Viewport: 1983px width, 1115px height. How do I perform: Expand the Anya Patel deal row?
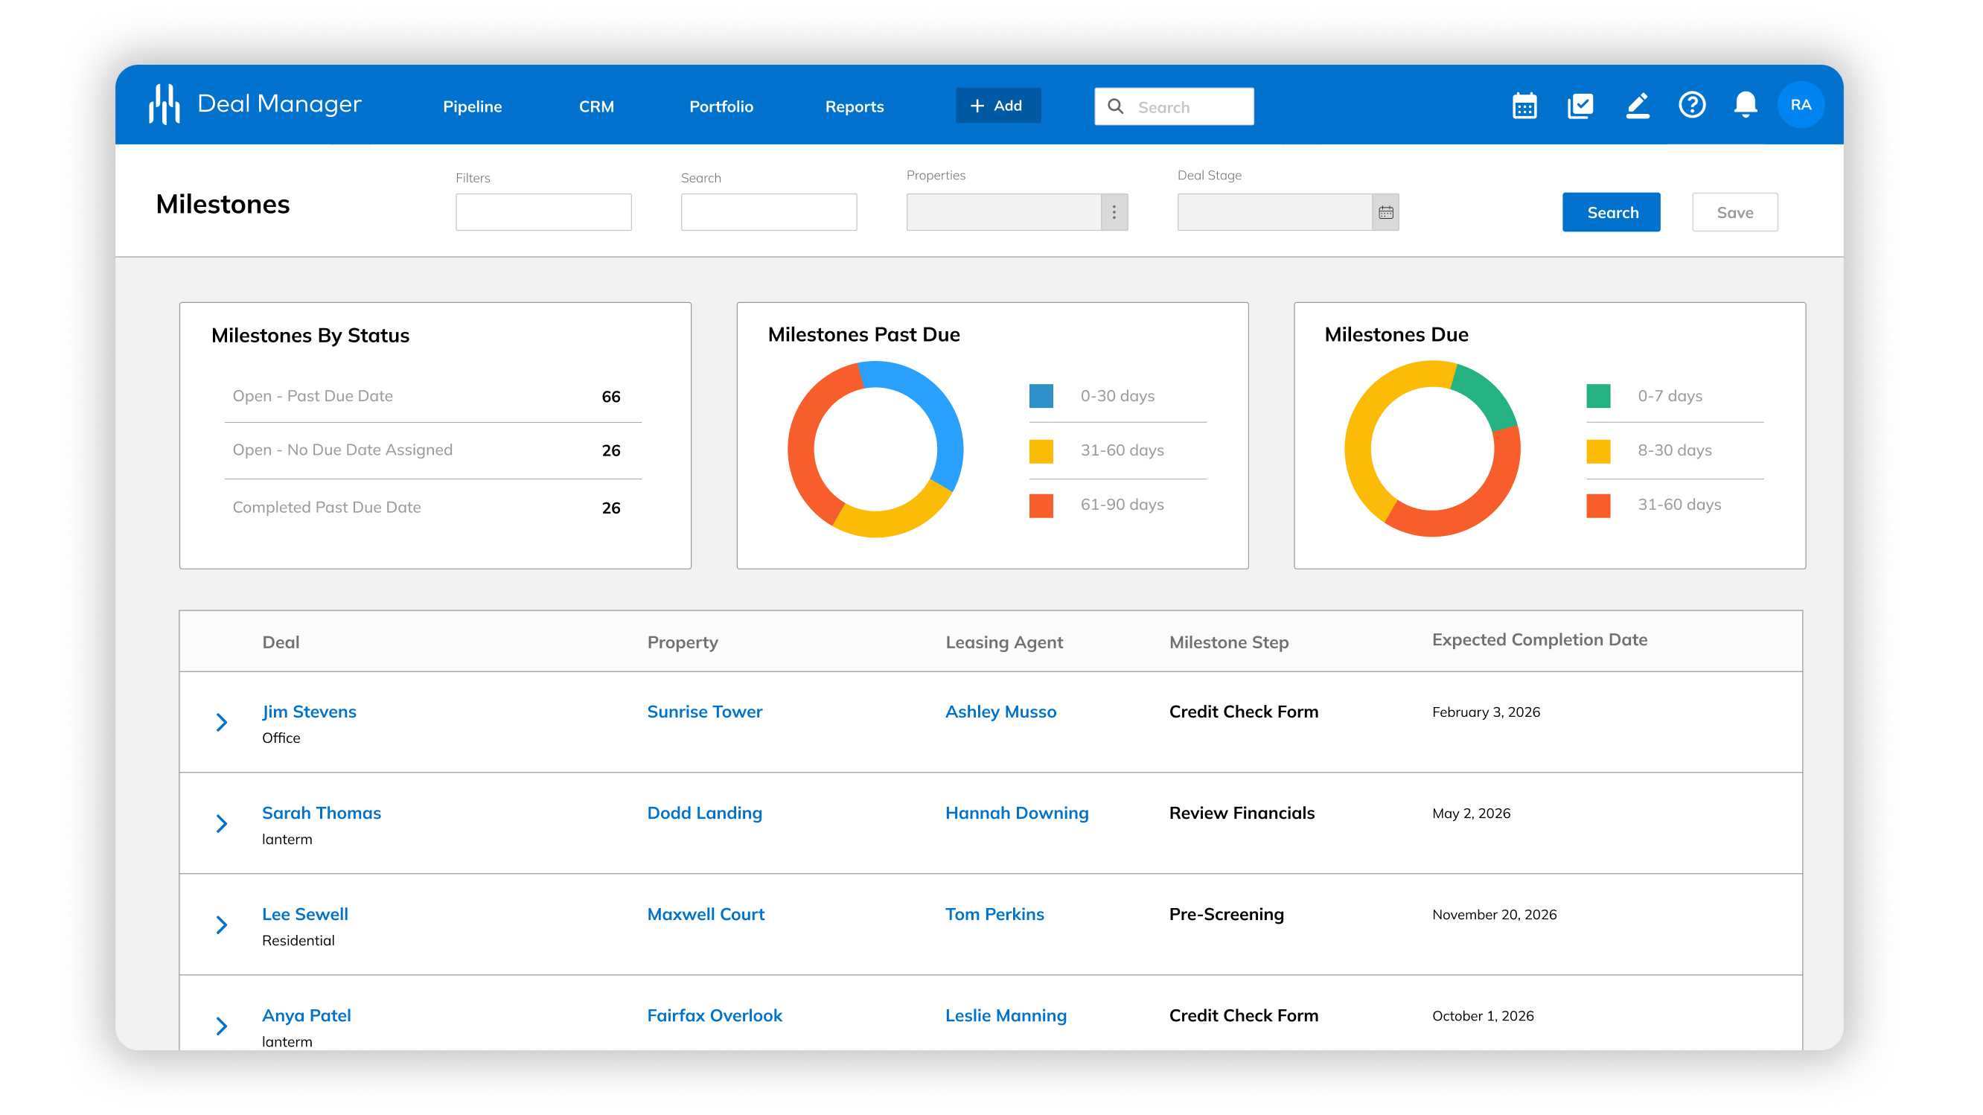click(222, 1026)
